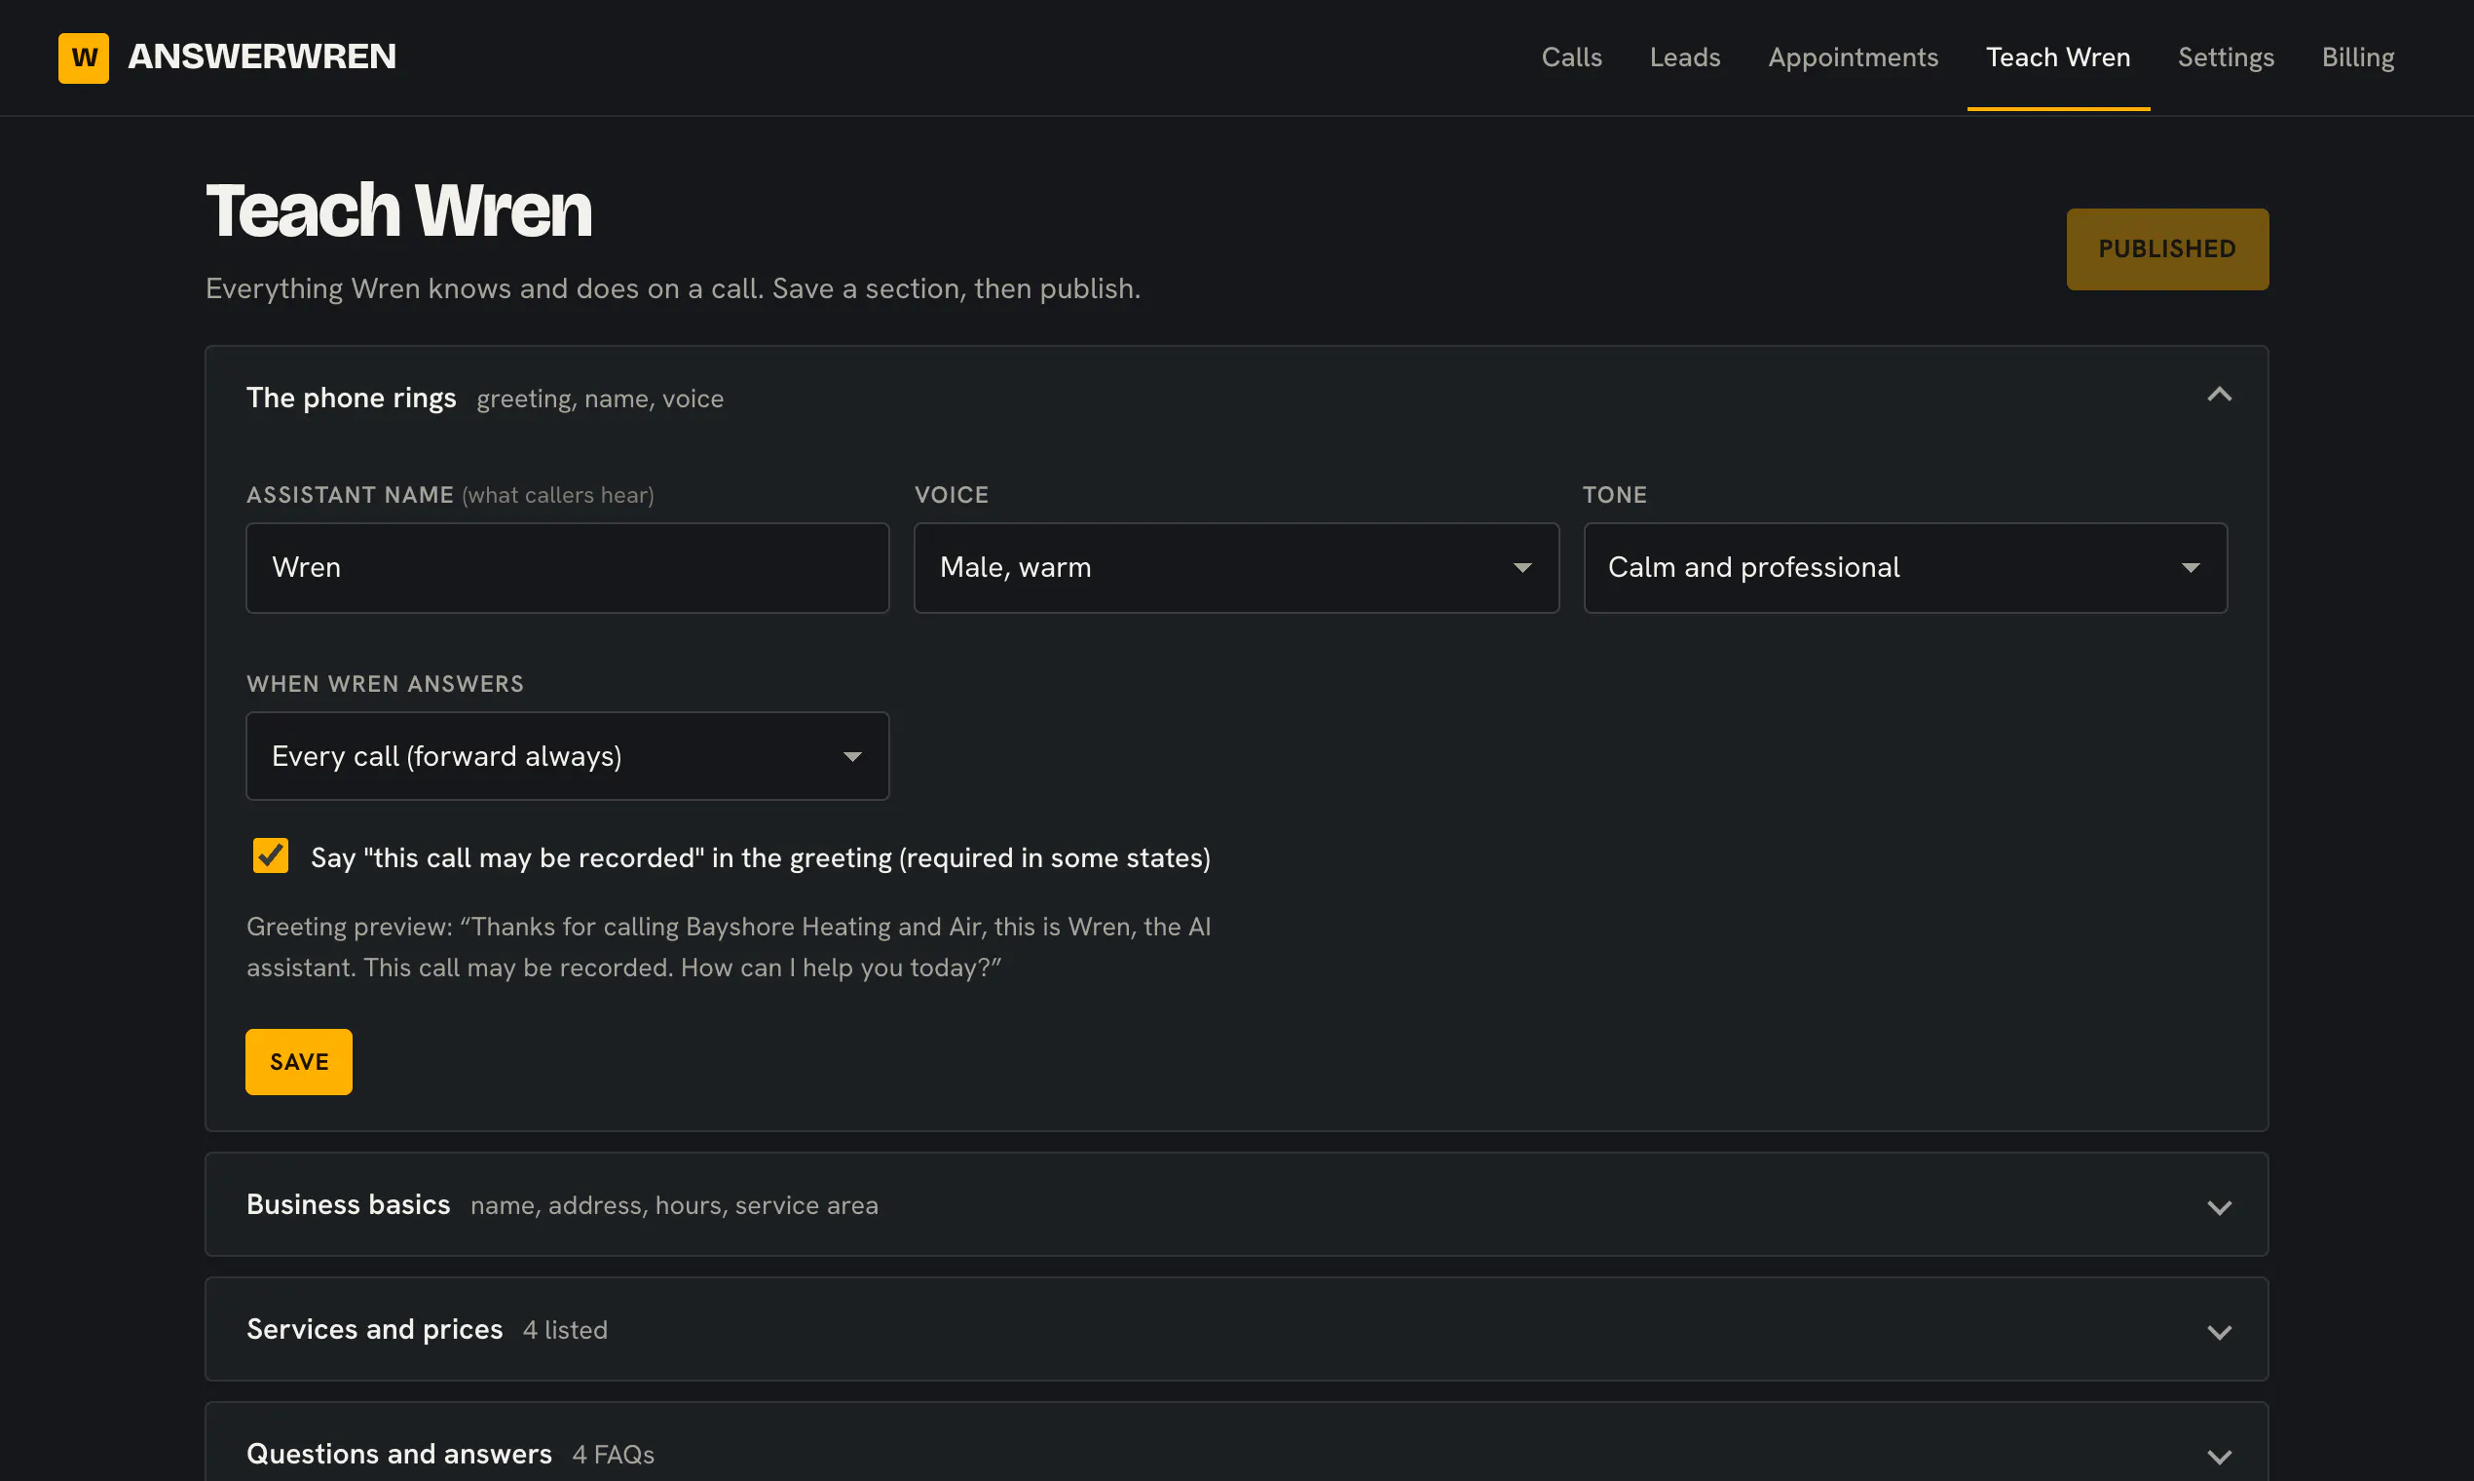The image size is (2474, 1481).
Task: Open the Settings tab
Action: [2226, 57]
